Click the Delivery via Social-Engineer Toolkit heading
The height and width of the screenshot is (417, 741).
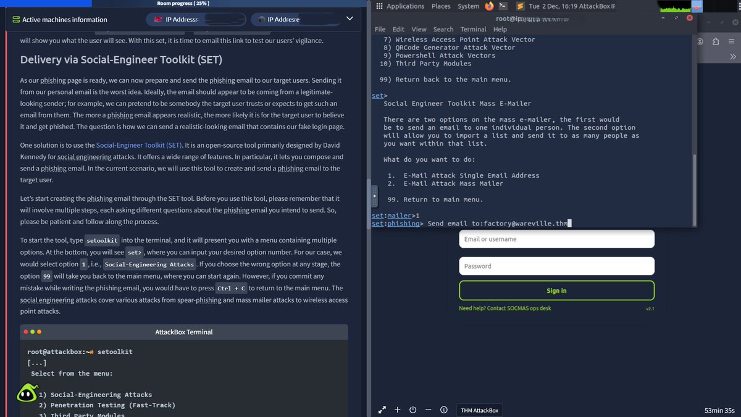[x=121, y=60]
